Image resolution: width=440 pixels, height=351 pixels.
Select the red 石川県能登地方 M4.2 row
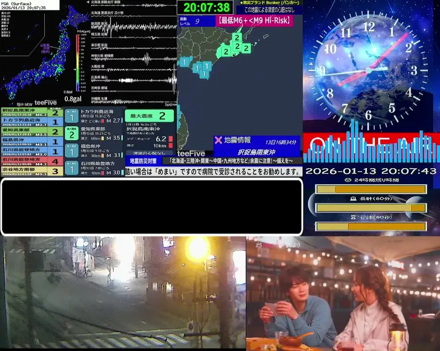coord(32,161)
